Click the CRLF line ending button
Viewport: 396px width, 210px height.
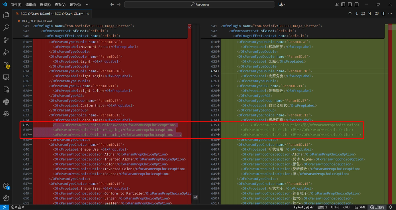point(346,207)
